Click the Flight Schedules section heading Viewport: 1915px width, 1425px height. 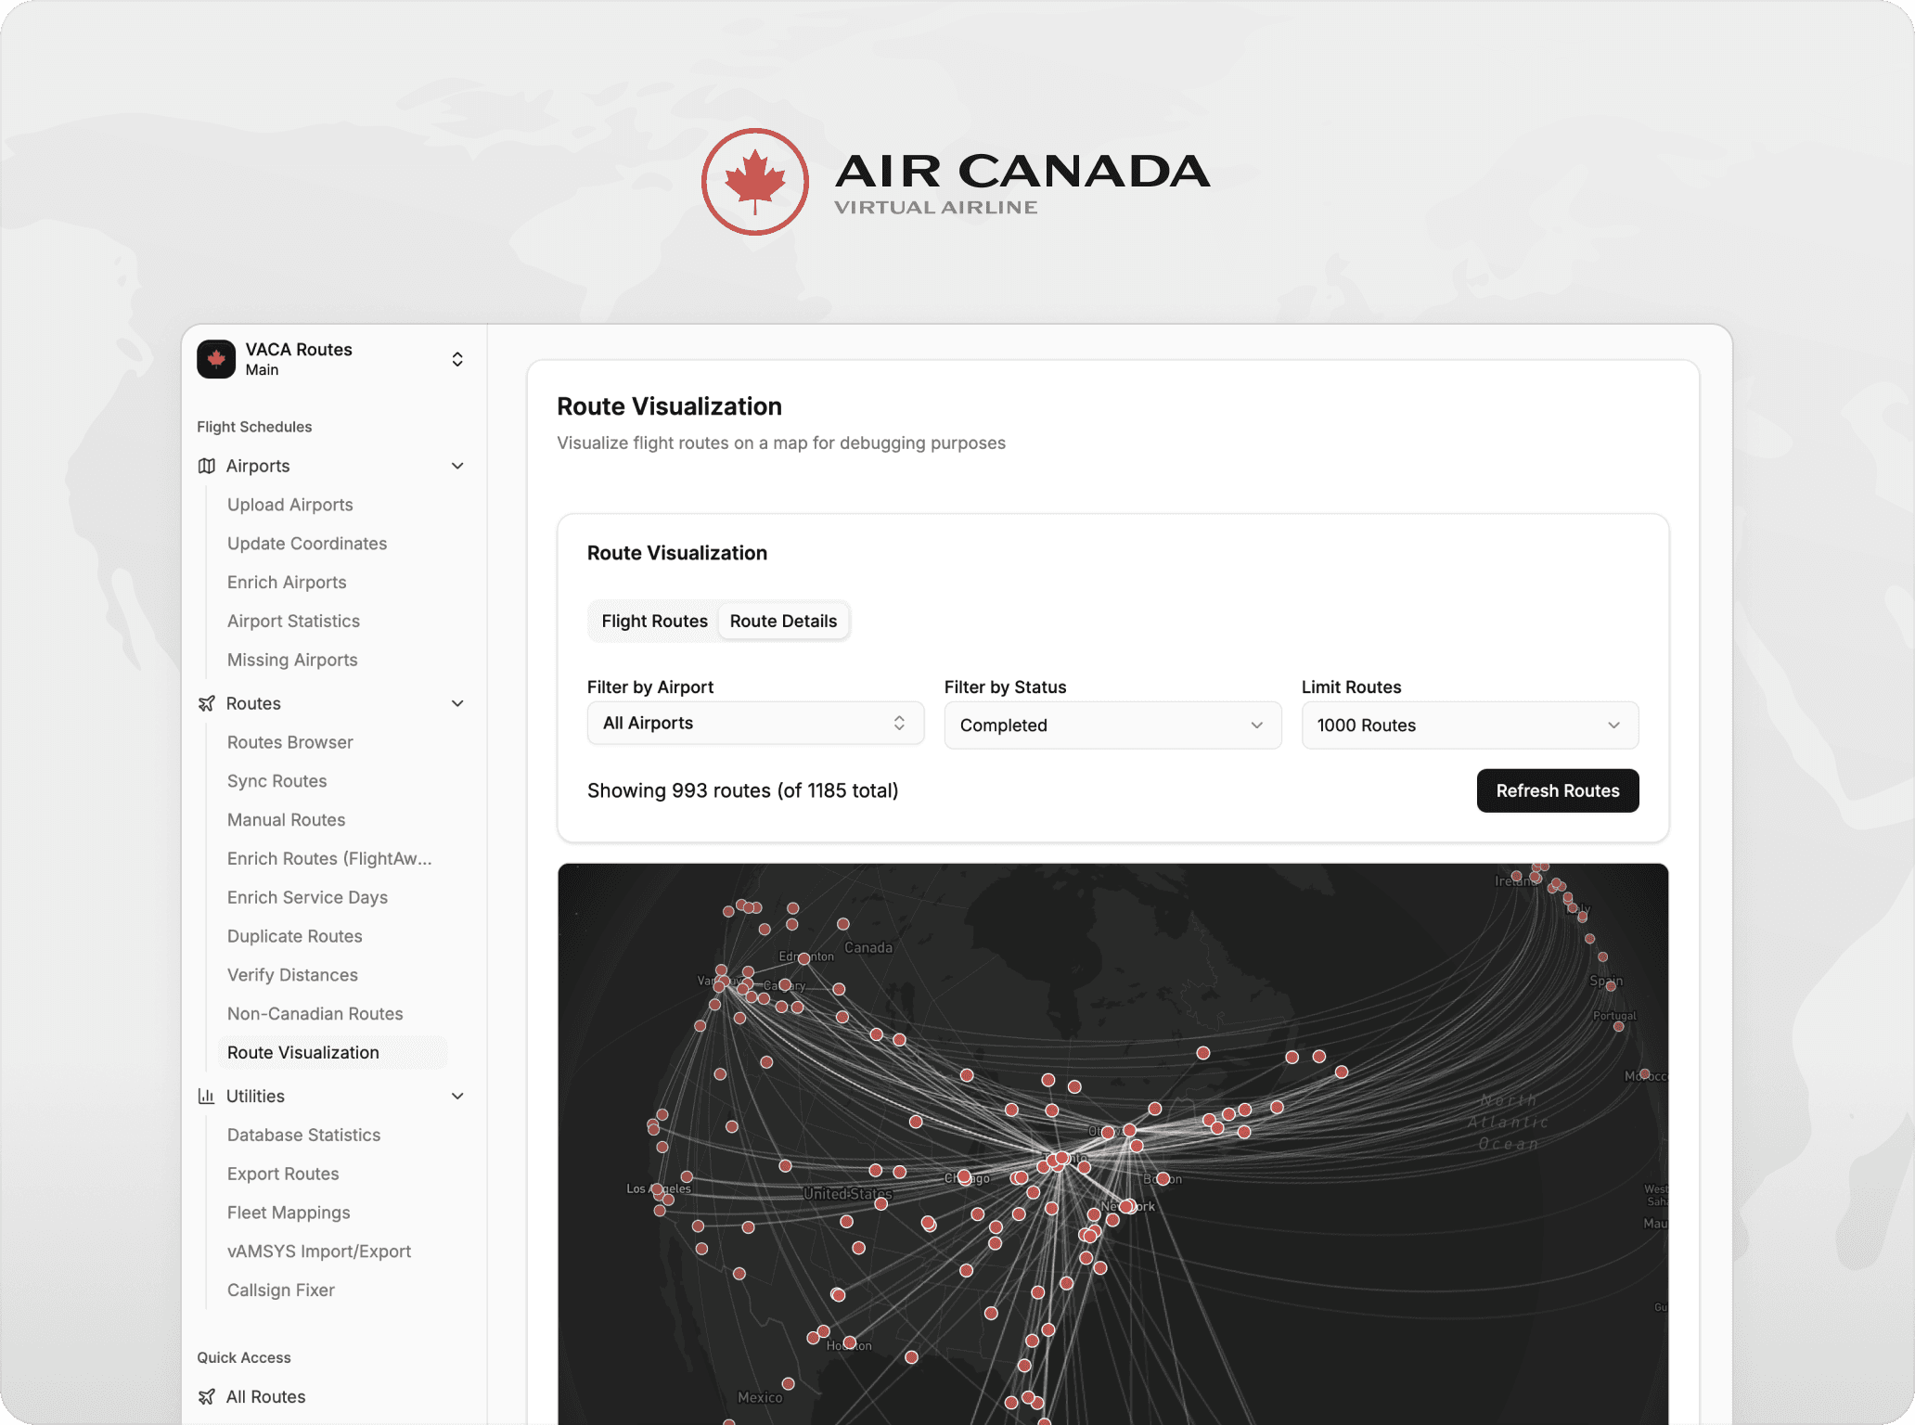[254, 427]
